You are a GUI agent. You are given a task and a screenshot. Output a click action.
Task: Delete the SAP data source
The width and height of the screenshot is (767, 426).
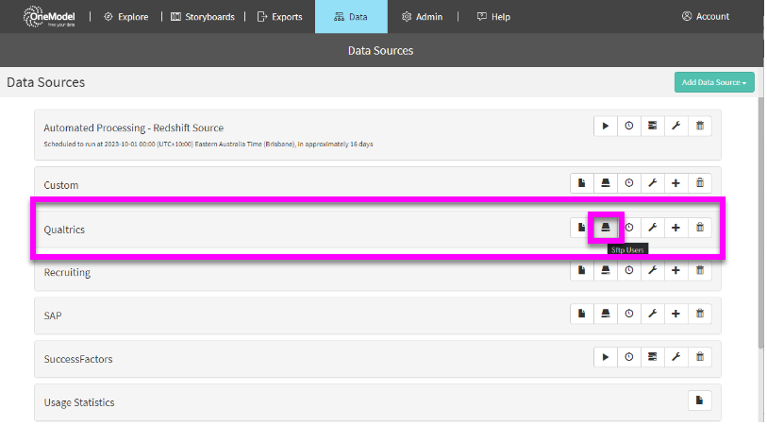point(699,314)
